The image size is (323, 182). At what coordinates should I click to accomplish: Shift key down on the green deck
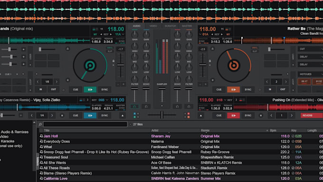[101, 34]
